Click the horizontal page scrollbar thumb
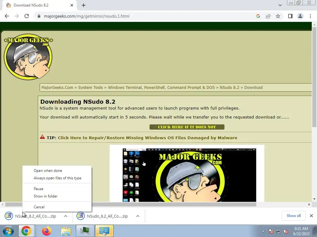317x237 pixels. pyautogui.click(x=131, y=204)
